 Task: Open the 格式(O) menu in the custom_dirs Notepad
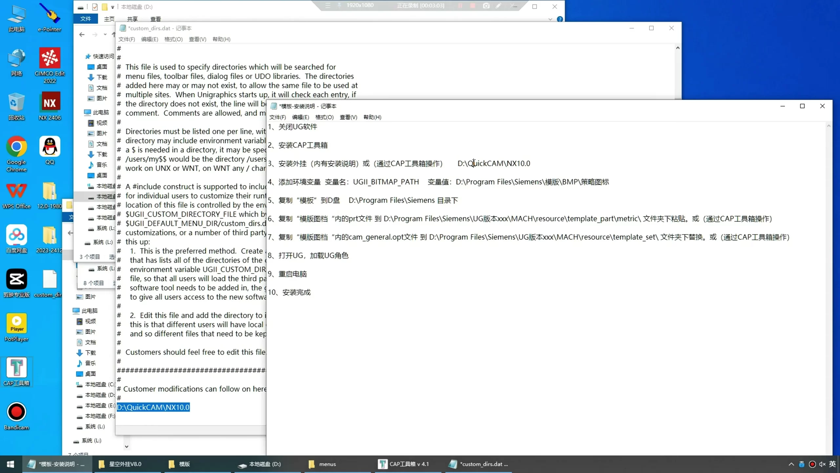pyautogui.click(x=173, y=39)
